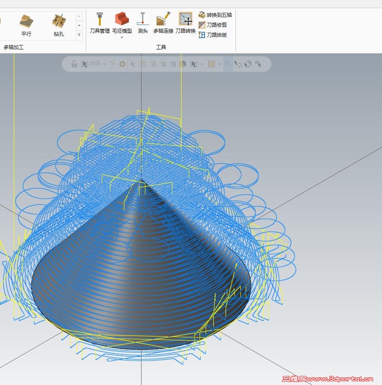The width and height of the screenshot is (382, 385).
Task: Click the window selection arrow icon
Action: [194, 64]
